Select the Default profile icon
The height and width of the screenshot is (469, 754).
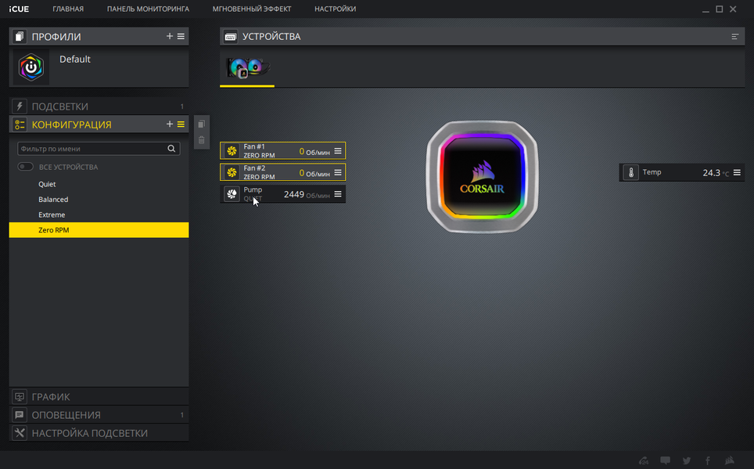[31, 67]
